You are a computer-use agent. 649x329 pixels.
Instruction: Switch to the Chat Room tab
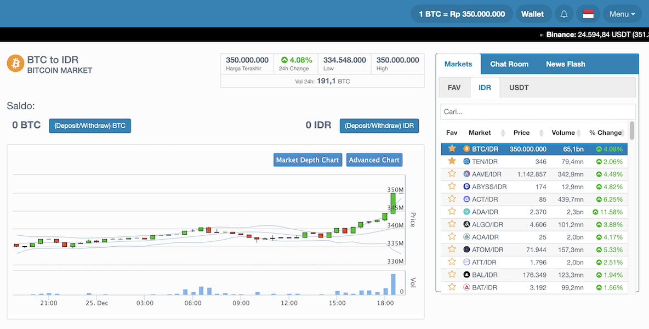tap(509, 64)
